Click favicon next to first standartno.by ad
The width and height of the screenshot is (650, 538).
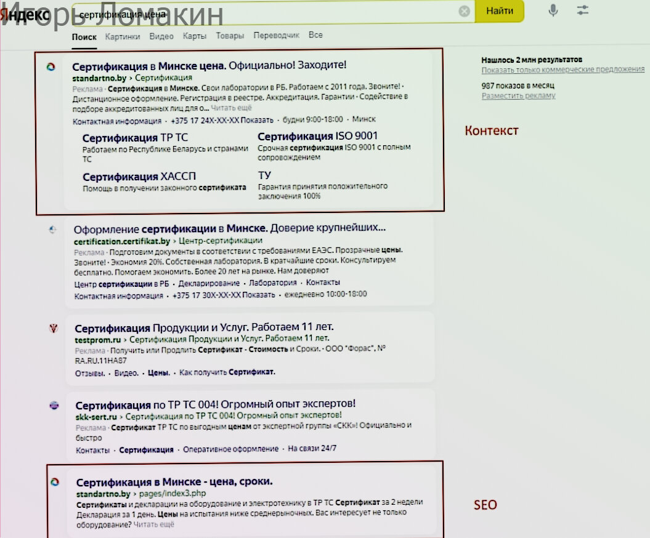click(51, 66)
